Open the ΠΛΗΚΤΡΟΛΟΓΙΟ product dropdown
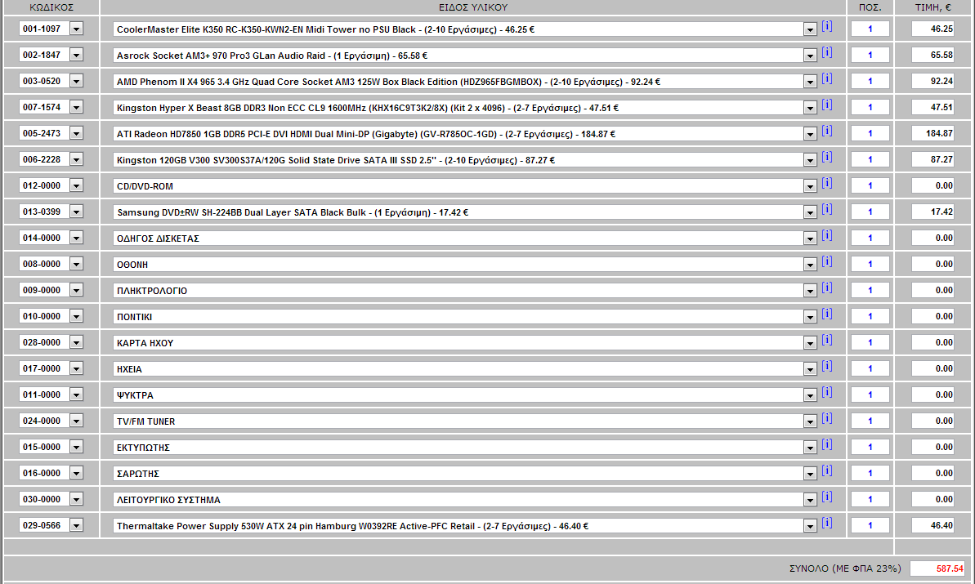The height and width of the screenshot is (584, 975). (x=810, y=291)
